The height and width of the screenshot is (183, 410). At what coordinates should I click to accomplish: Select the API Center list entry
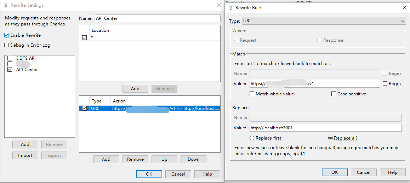pos(27,70)
